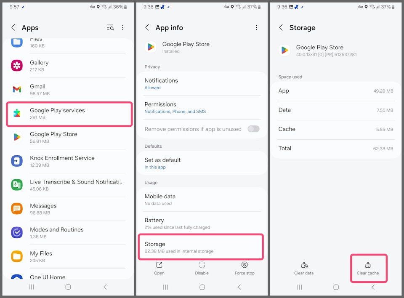Tap home button on App info screen
The image size is (404, 298).
pyautogui.click(x=202, y=287)
